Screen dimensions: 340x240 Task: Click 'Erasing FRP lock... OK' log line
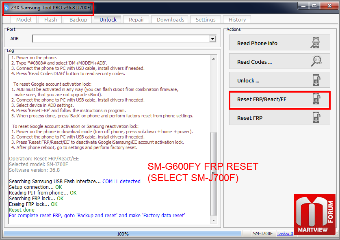coord(33,204)
